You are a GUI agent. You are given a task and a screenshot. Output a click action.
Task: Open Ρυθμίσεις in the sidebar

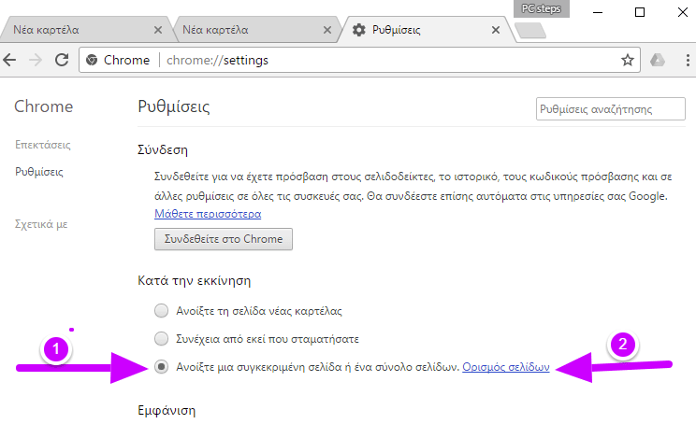pos(39,172)
